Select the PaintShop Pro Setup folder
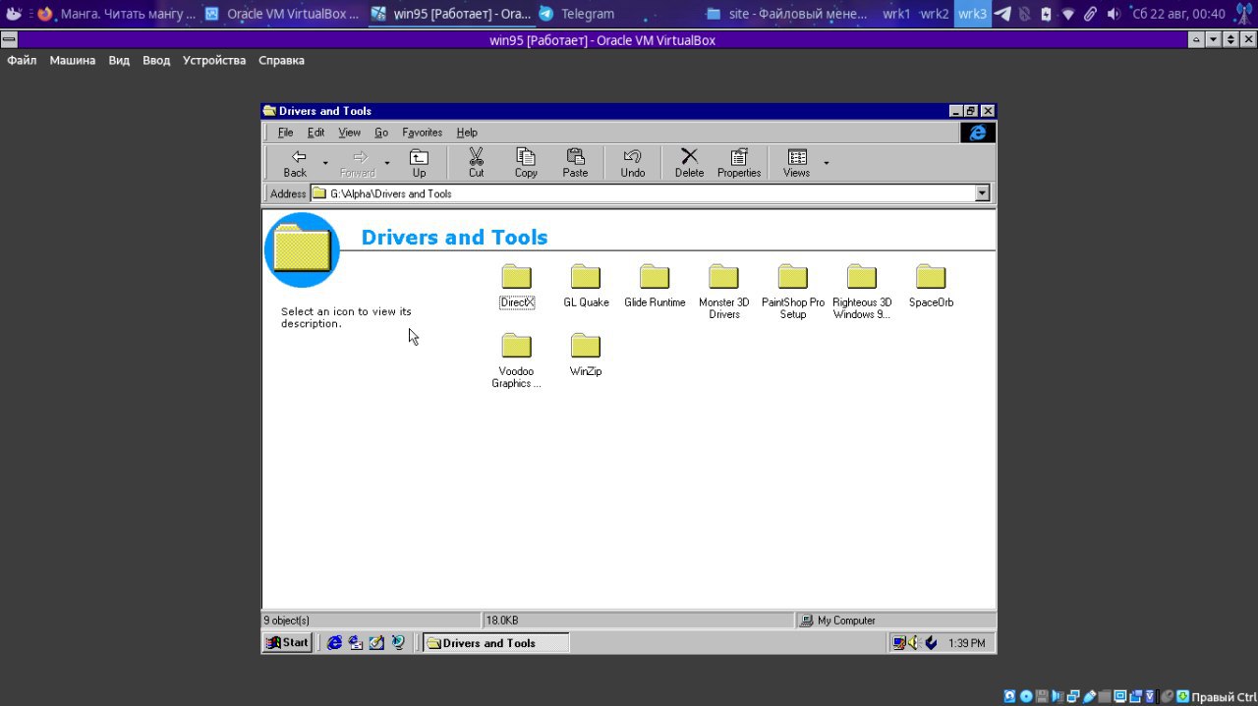Viewport: 1258px width, 706px height. (x=793, y=291)
